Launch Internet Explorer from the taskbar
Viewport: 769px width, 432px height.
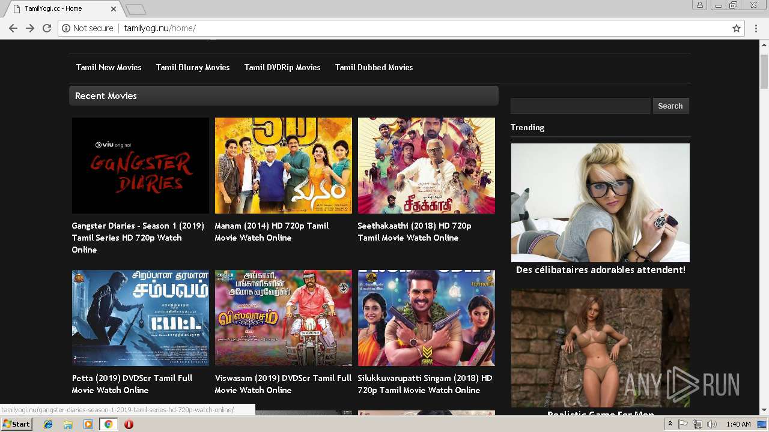(48, 424)
